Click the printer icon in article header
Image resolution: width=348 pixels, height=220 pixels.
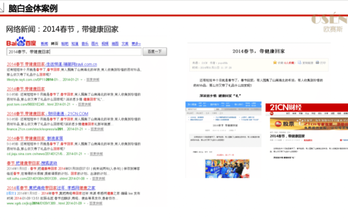[317, 62]
